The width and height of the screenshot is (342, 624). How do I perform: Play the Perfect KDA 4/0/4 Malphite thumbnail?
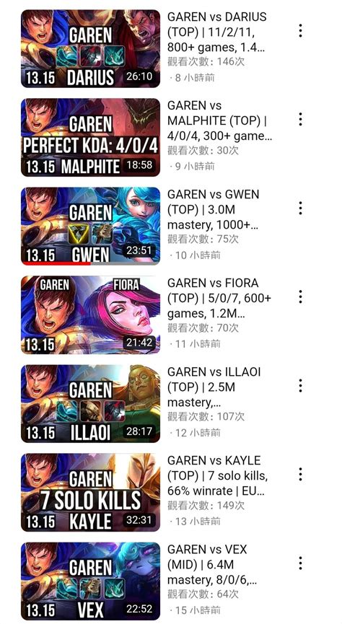click(x=90, y=137)
